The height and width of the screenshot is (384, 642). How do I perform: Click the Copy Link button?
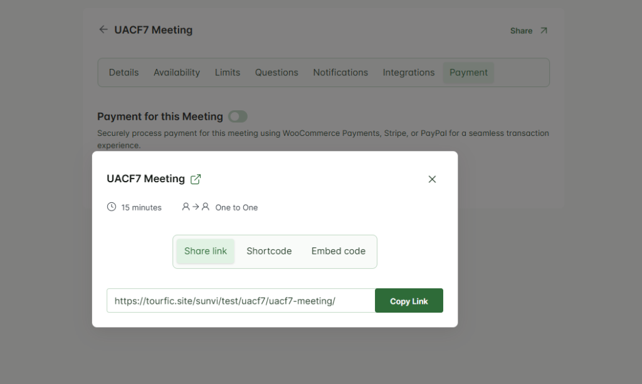409,301
